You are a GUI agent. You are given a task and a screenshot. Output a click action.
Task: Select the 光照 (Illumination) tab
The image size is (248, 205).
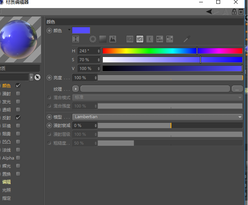click(x=6, y=190)
